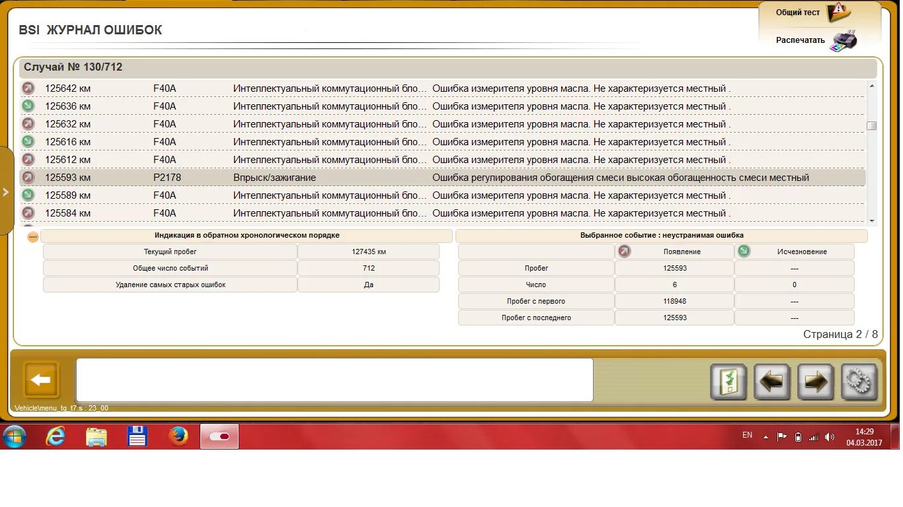Go to next page with right arrow
This screenshot has height=507, width=903.
(x=816, y=382)
